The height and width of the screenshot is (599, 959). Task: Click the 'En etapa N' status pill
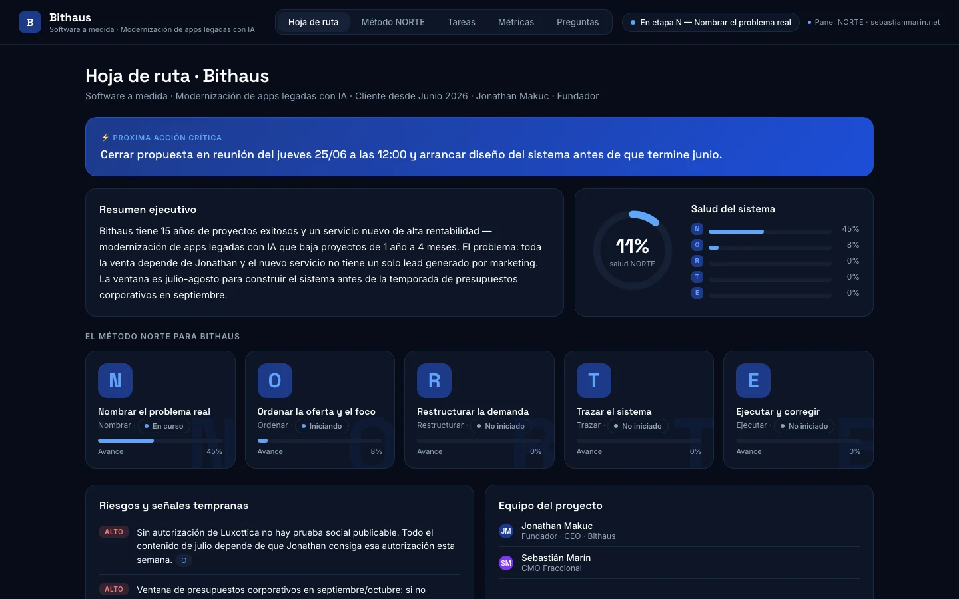(711, 22)
